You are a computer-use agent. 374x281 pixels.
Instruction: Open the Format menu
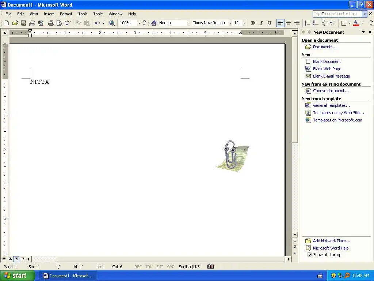point(66,14)
